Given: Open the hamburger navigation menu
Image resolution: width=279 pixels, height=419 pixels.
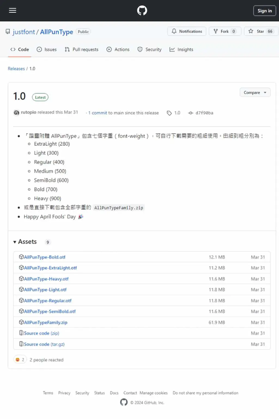Looking at the screenshot, I should [13, 10].
